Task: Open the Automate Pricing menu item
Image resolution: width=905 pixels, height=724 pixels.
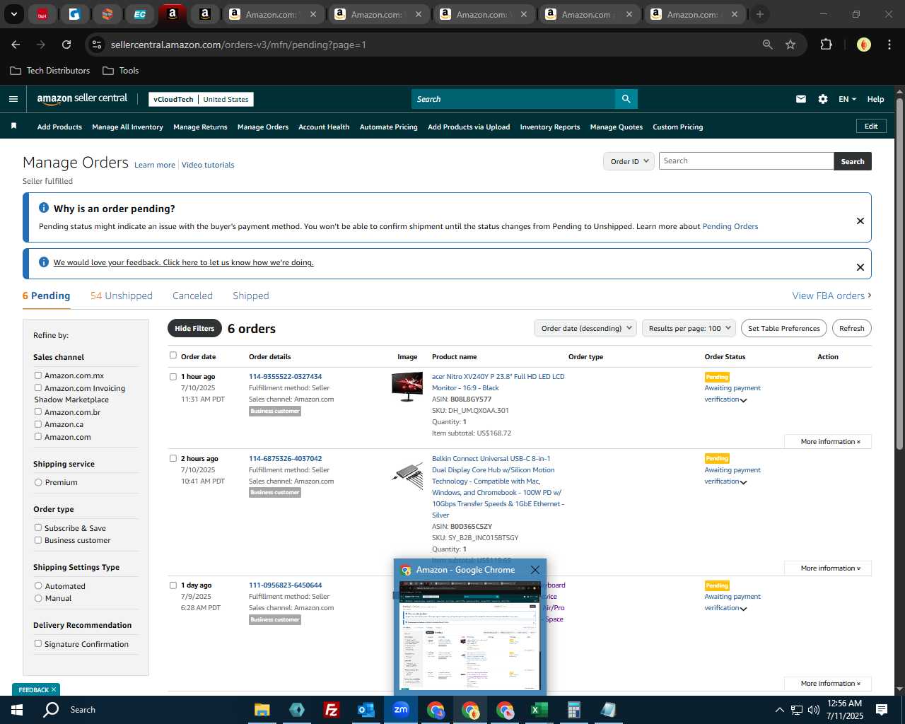Action: (x=388, y=127)
